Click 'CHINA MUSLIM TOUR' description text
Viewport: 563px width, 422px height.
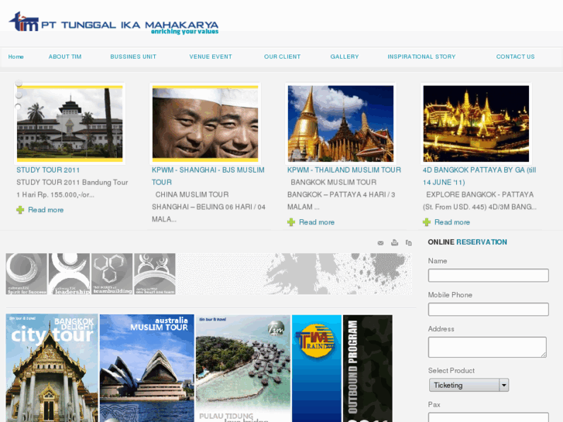[192, 194]
